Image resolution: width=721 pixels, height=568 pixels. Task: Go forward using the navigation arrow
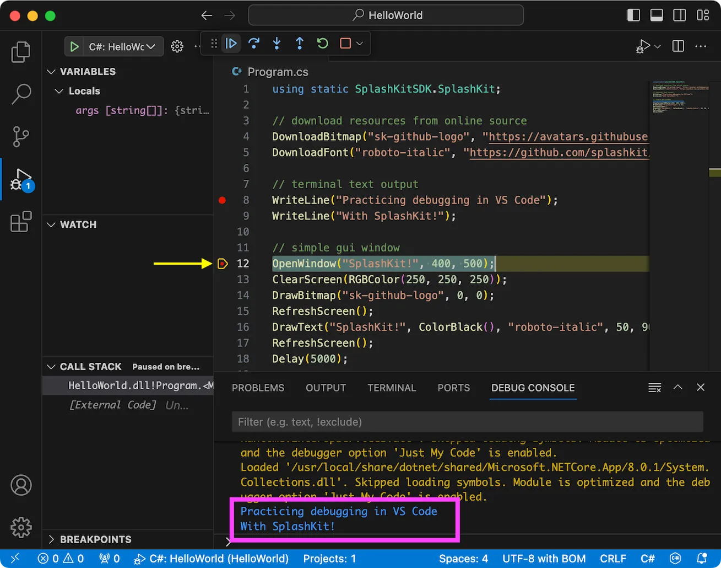[x=230, y=15]
